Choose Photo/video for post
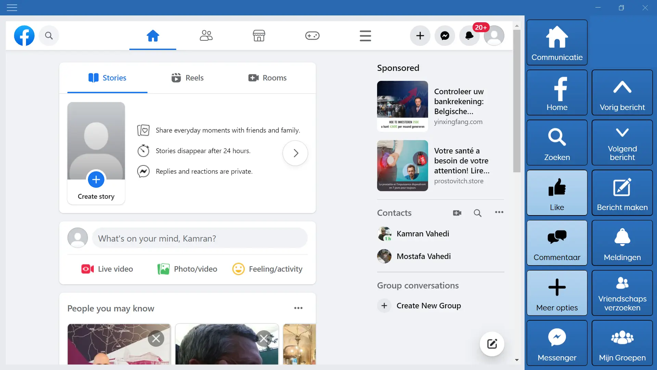657x370 pixels. click(x=187, y=269)
